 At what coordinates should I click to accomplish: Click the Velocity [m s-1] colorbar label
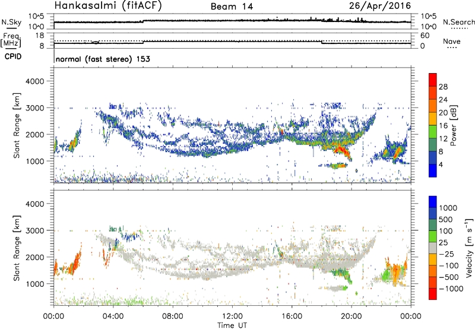coord(469,248)
